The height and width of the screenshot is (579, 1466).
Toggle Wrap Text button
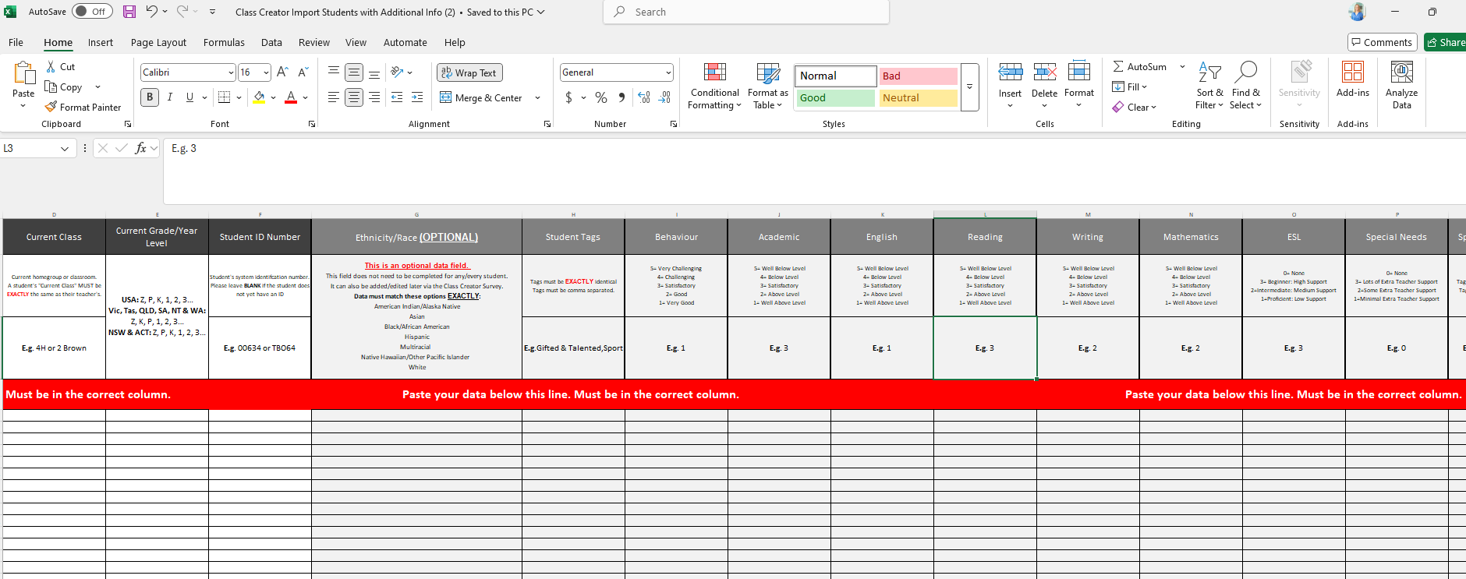tap(469, 72)
